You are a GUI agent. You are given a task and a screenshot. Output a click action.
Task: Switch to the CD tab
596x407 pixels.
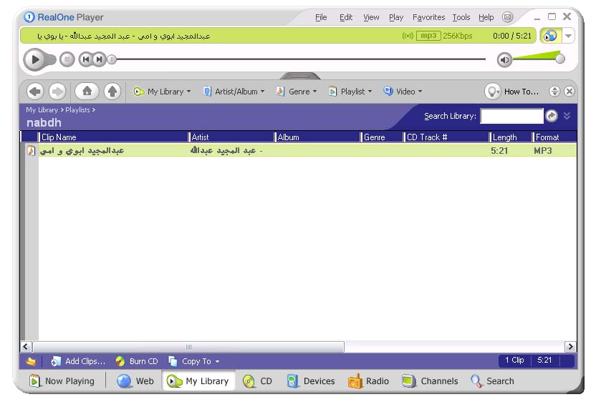[257, 381]
